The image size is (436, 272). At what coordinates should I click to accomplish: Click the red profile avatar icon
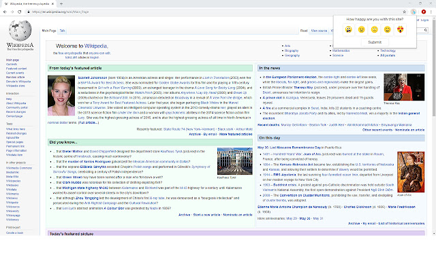pyautogui.click(x=423, y=12)
